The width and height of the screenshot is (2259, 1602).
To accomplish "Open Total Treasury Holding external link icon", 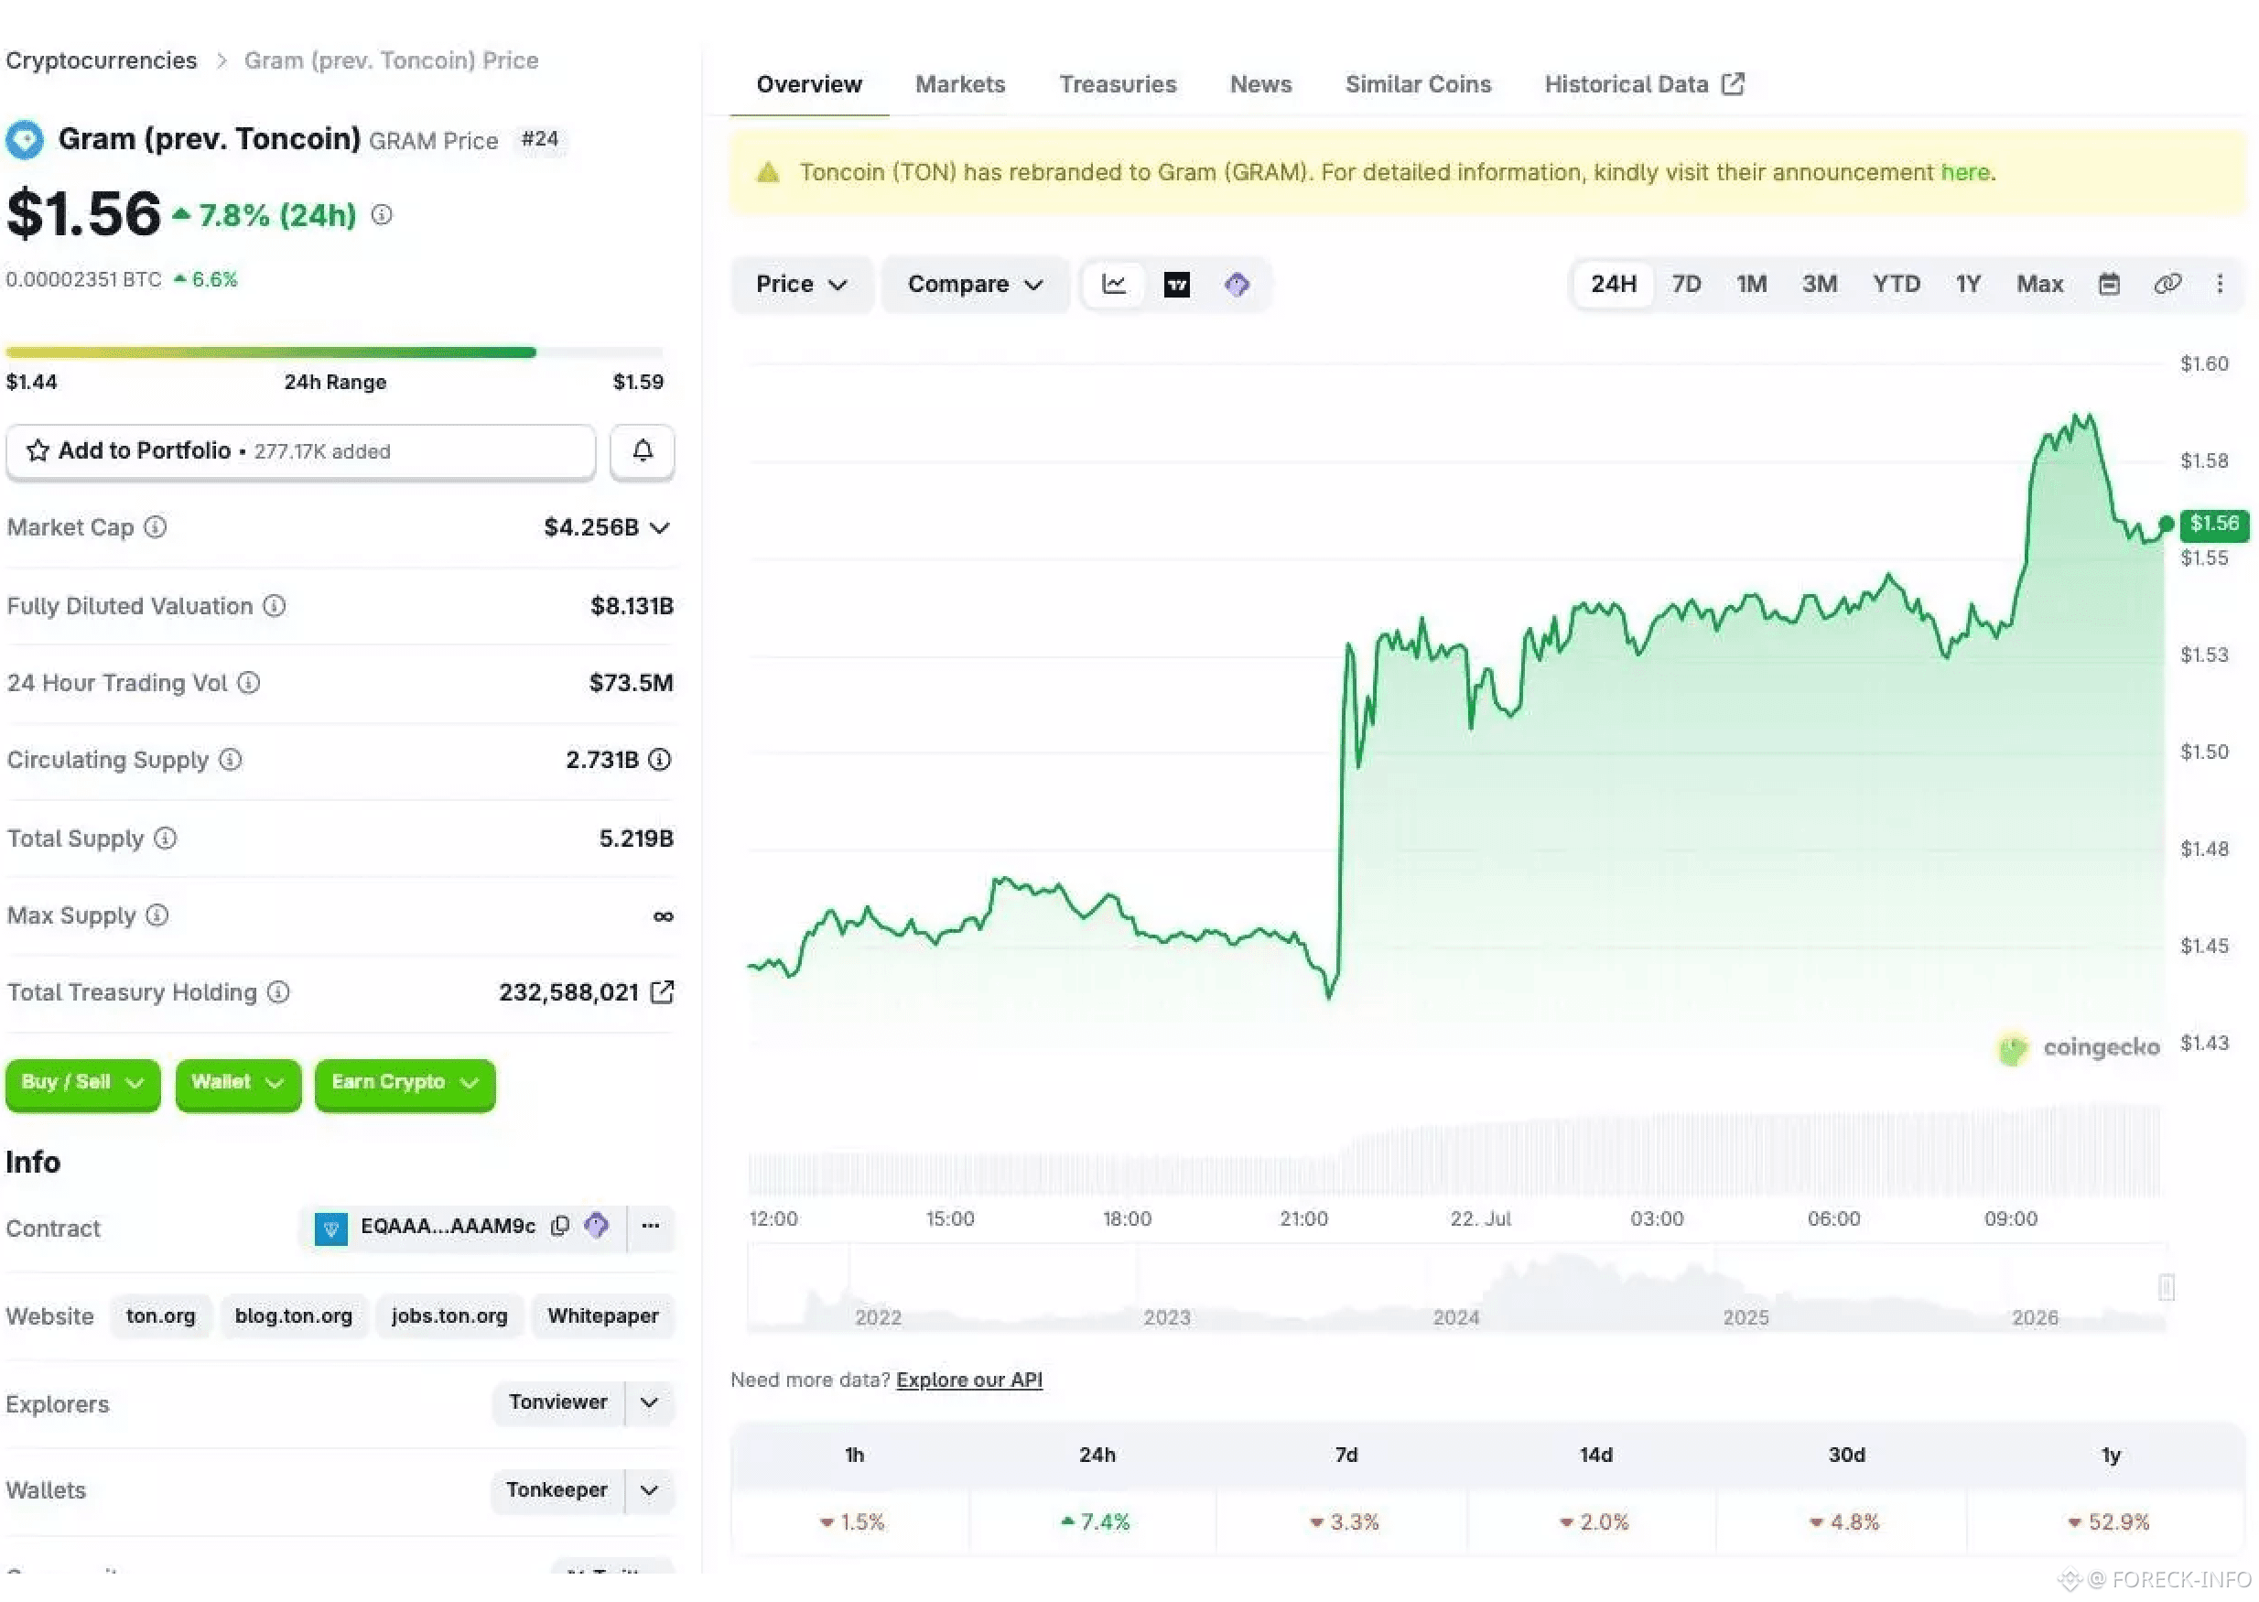I will pyautogui.click(x=663, y=992).
